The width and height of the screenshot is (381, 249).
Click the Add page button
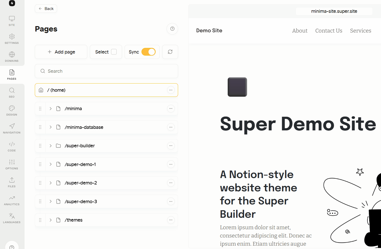61,52
